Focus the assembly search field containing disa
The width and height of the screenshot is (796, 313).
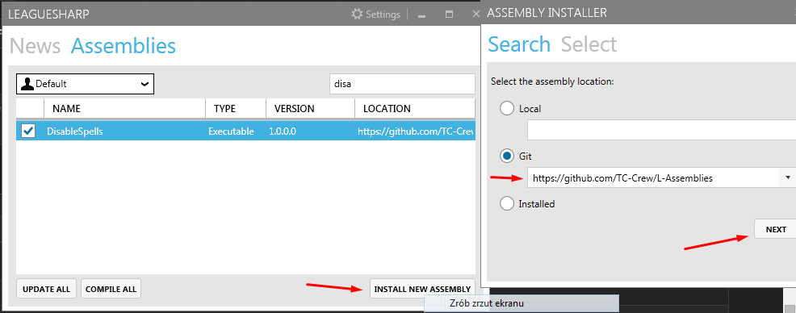[402, 84]
